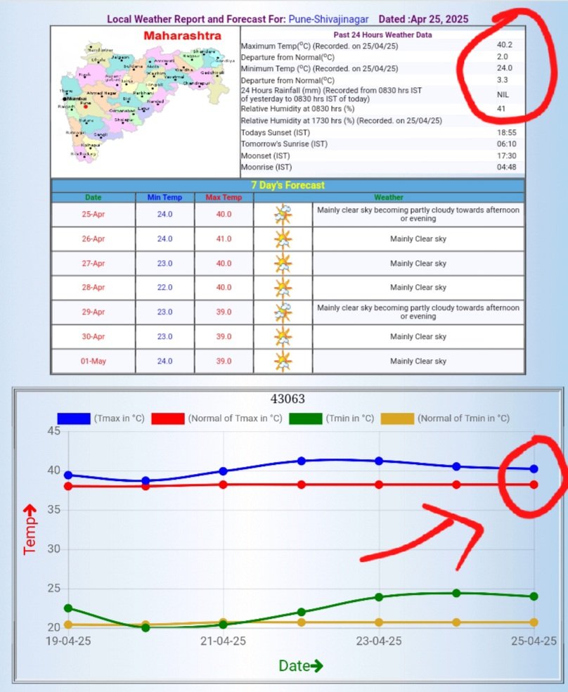Select the 29-Apr date cell
The image size is (568, 692).
pos(93,312)
